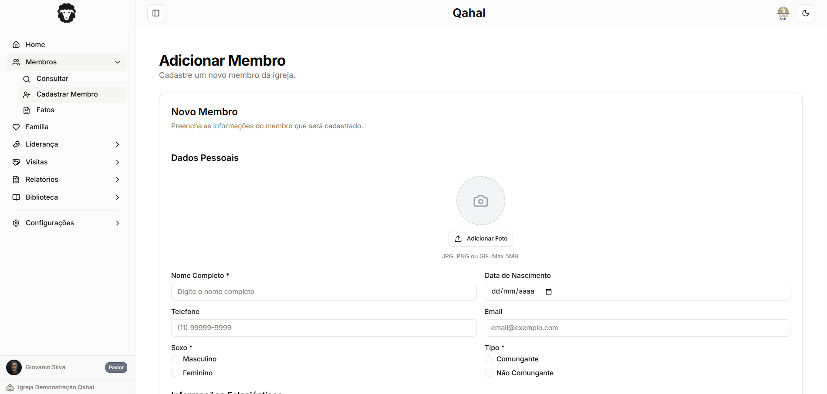Collapse the Membros section chevron
This screenshot has width=827, height=394.
[x=118, y=62]
